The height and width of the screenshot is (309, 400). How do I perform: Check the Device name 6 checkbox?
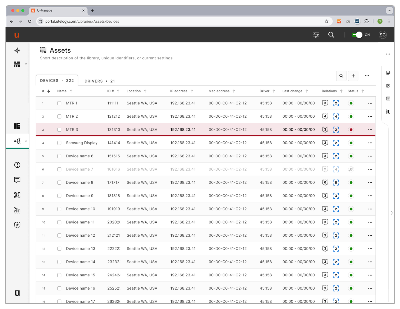[x=59, y=156]
